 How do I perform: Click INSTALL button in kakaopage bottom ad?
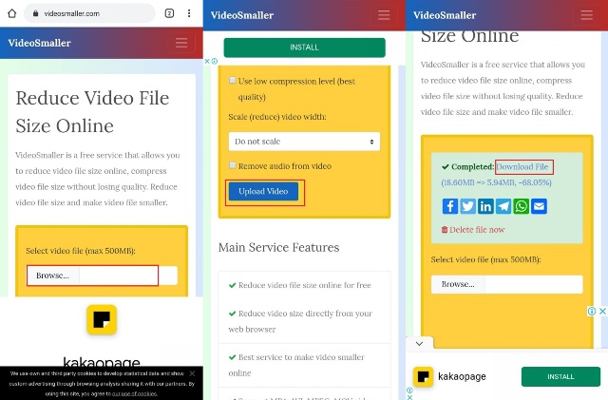(x=560, y=376)
